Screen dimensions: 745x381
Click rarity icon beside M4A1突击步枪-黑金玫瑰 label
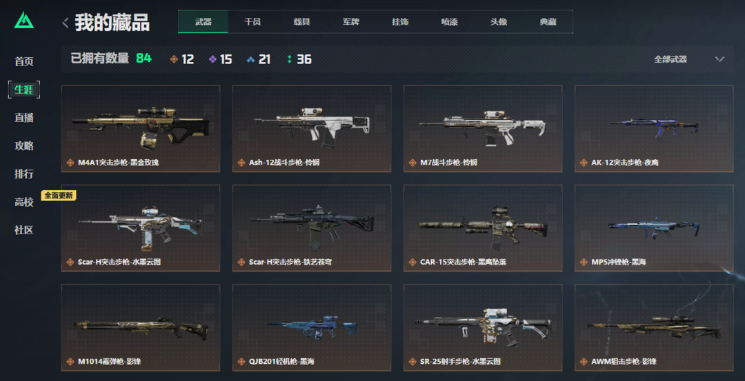(70, 163)
